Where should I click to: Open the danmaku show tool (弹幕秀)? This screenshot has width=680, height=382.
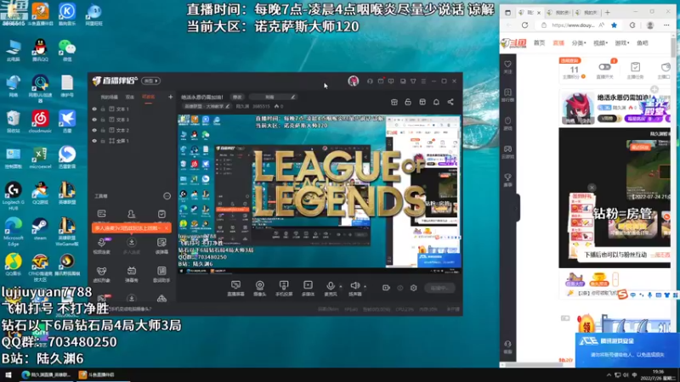[132, 274]
